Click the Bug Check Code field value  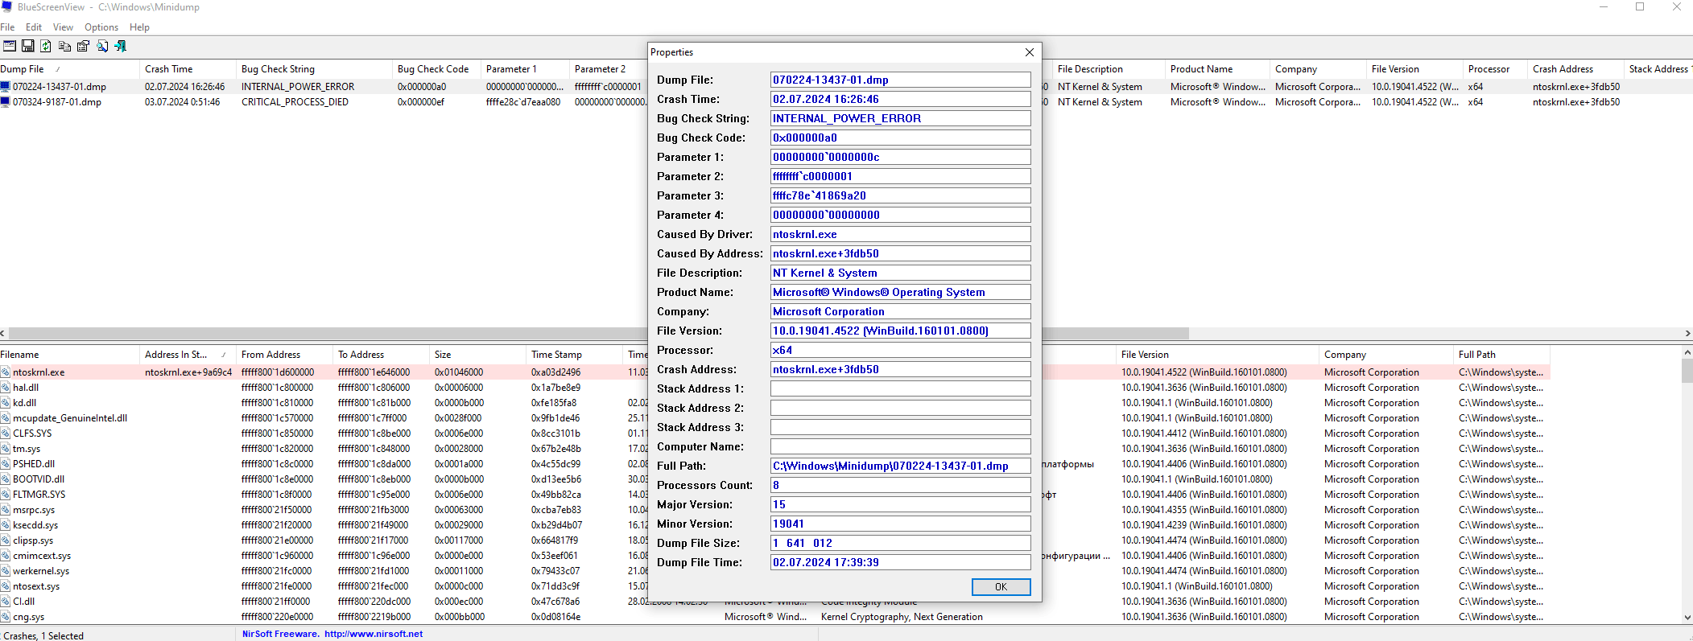click(x=900, y=138)
